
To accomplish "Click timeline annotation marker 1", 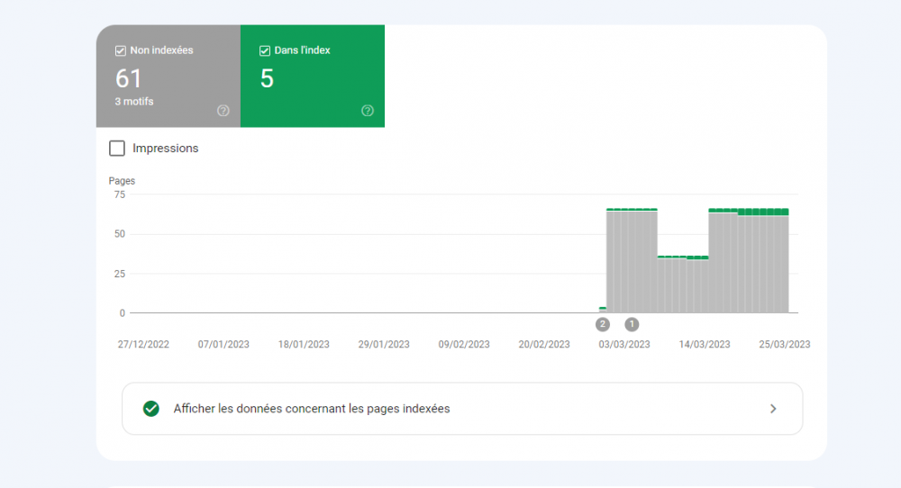I will pyautogui.click(x=632, y=324).
